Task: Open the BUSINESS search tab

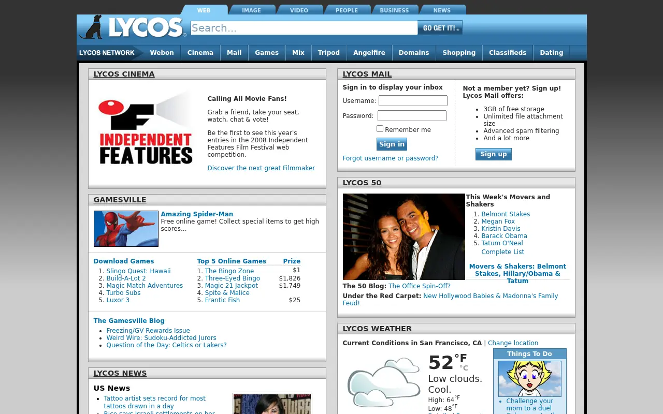Action: tap(395, 10)
